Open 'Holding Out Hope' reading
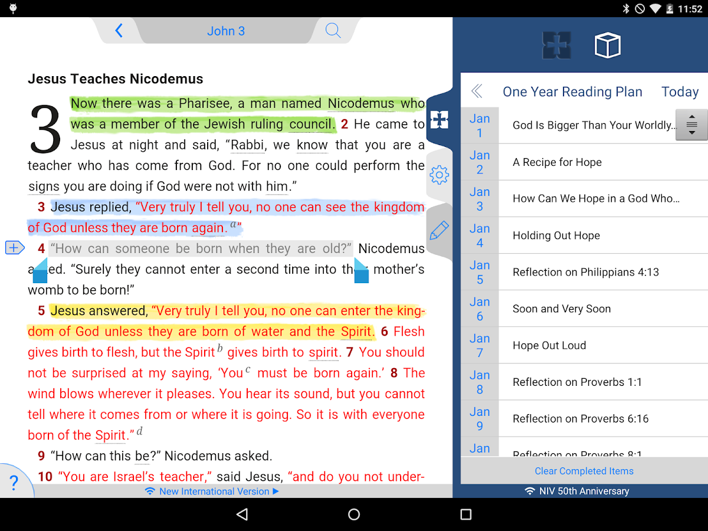Screen dimensions: 708x531 tap(604, 235)
